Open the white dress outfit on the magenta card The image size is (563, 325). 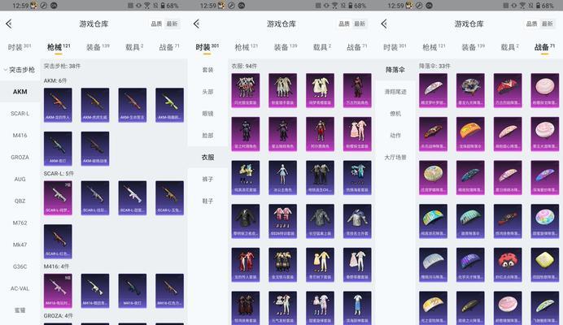[x=320, y=90]
